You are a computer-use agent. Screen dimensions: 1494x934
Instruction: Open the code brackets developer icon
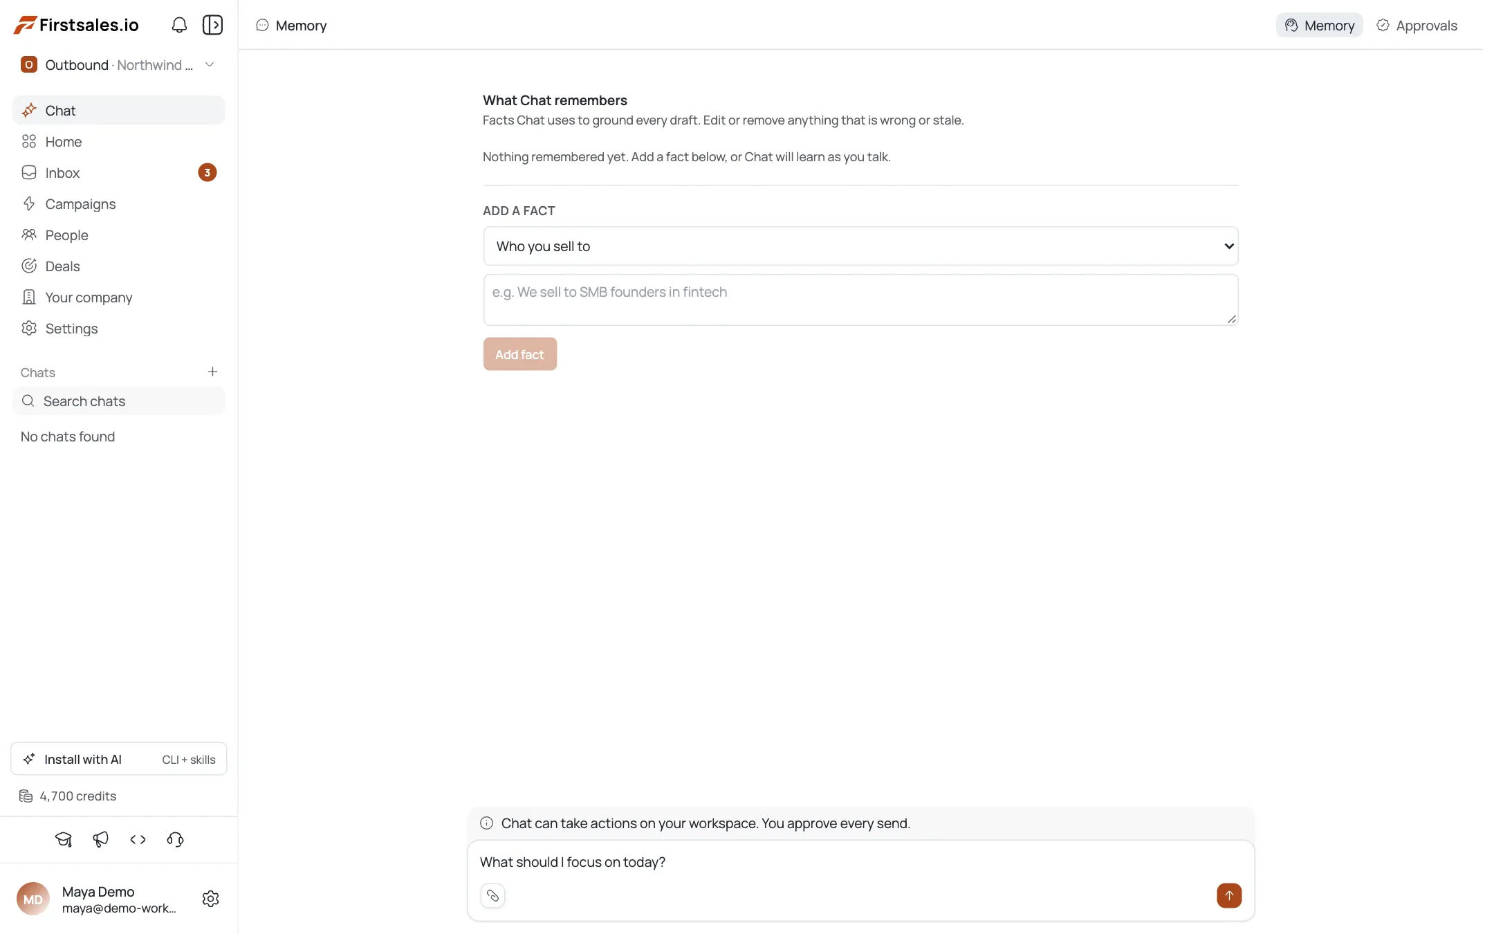point(138,839)
